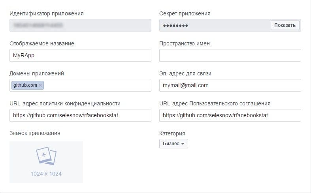Image resolution: width=311 pixels, height=193 pixels.
Task: Click the 1024 x 1024 size text
Action: [46, 174]
